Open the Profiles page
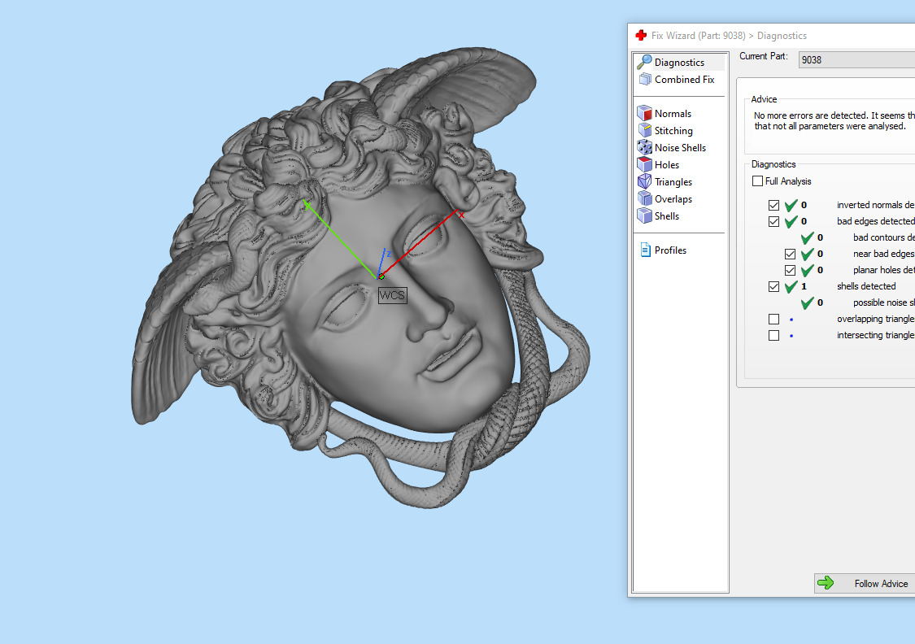The height and width of the screenshot is (644, 915). 662,250
